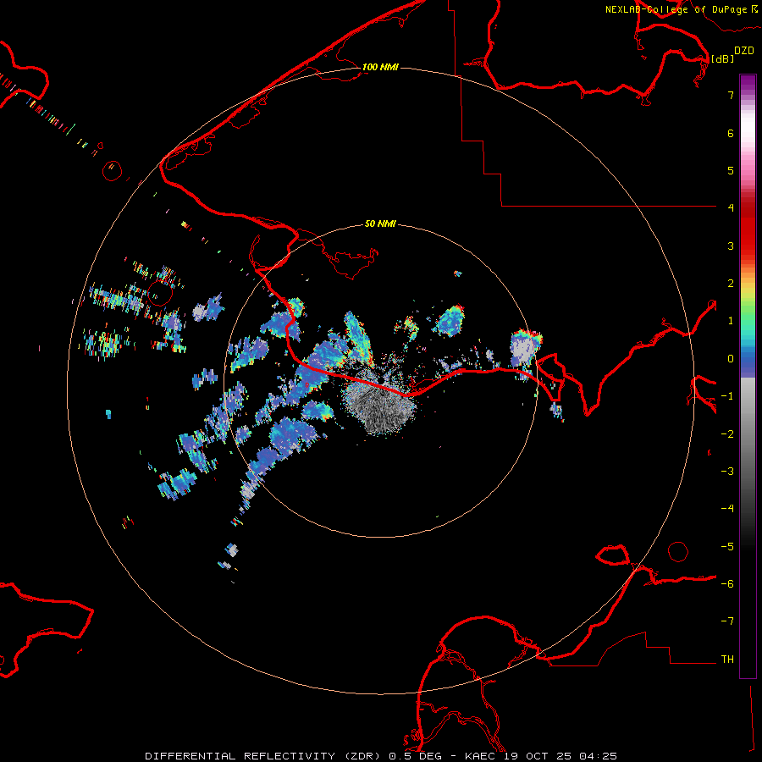This screenshot has height=762, width=762.
Task: Click the 3 dB color scale value
Action: coord(731,246)
